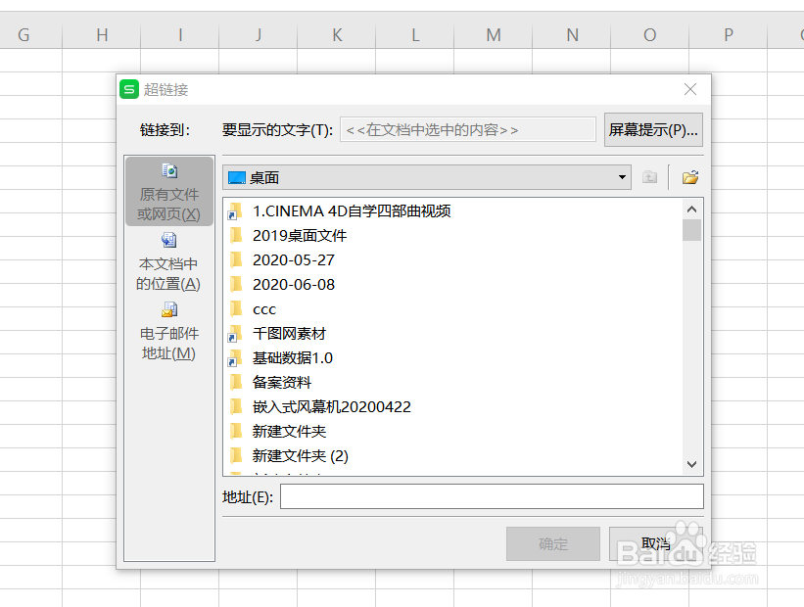Click the folder icon beside ccc

click(x=236, y=308)
